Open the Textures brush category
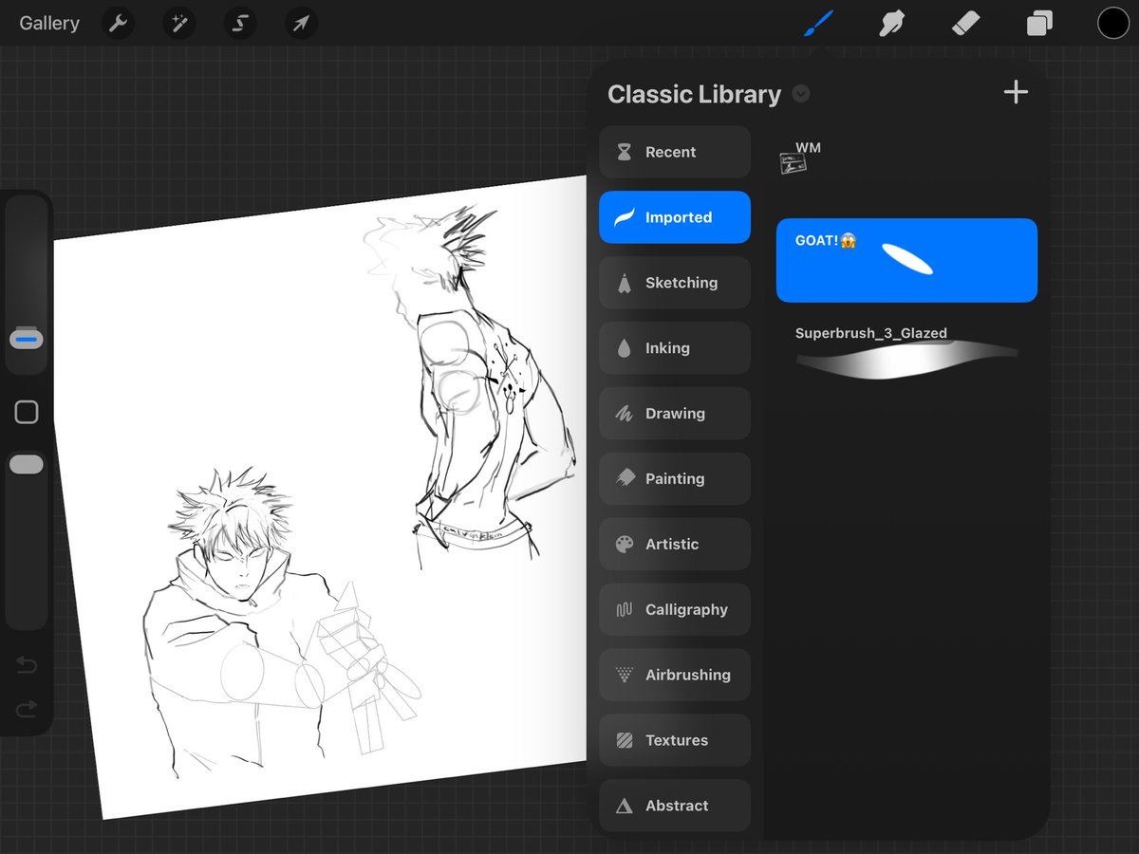This screenshot has height=854, width=1139. (675, 741)
